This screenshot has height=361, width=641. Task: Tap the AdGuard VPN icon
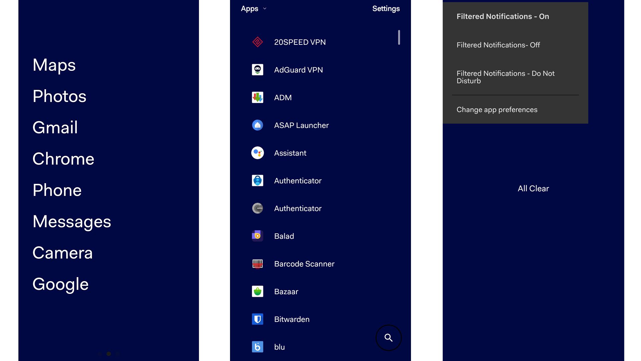pos(257,70)
